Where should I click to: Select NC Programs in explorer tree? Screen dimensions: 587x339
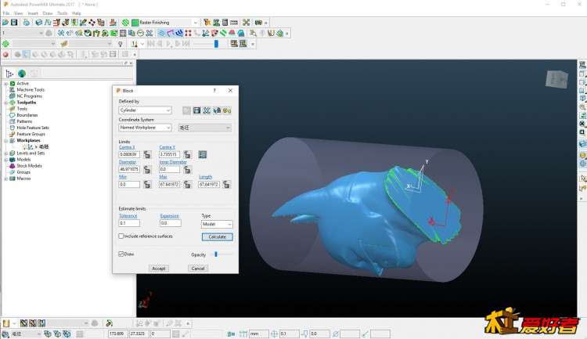pyautogui.click(x=29, y=96)
